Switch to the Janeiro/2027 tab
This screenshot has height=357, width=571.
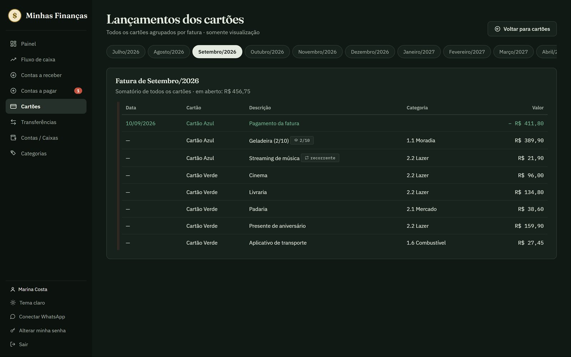(x=419, y=52)
